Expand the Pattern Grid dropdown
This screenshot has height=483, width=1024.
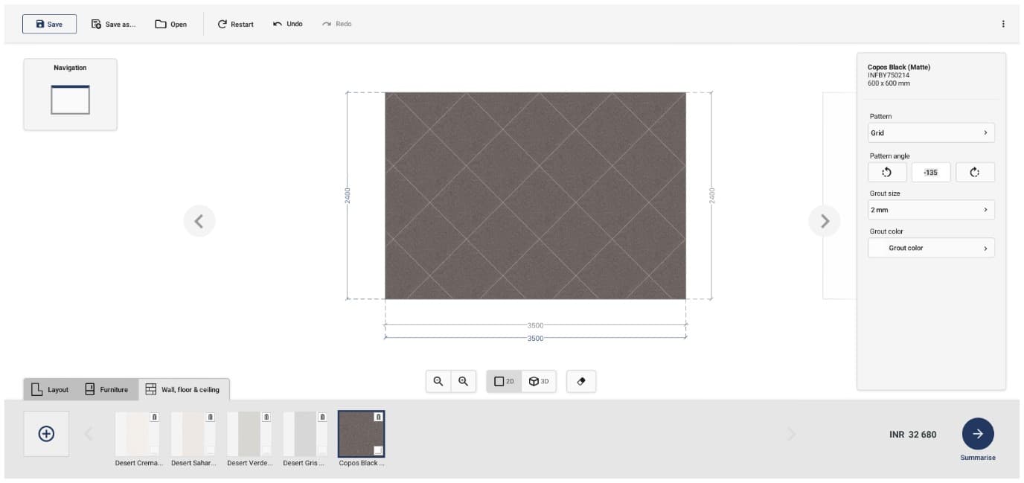(x=930, y=132)
